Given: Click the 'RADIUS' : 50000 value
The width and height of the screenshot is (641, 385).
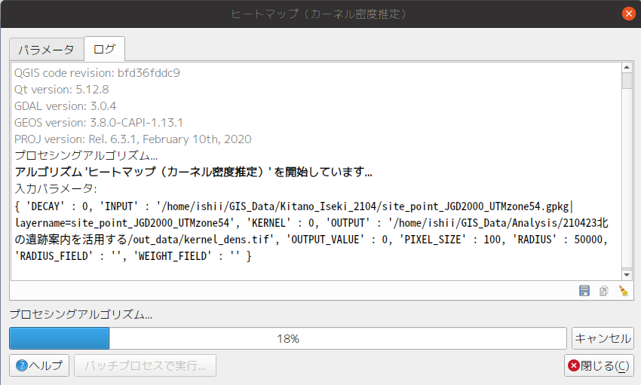Looking at the screenshot, I should tap(557, 240).
